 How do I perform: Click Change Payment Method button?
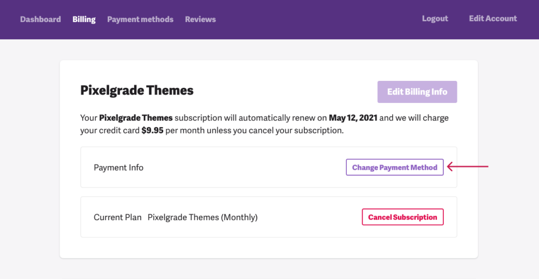coord(395,167)
